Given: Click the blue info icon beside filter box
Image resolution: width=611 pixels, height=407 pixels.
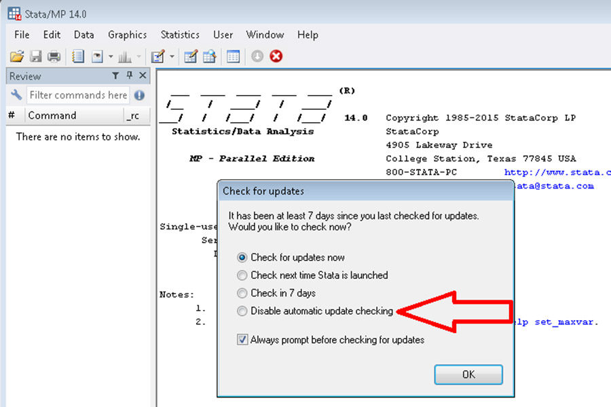Looking at the screenshot, I should point(139,95).
